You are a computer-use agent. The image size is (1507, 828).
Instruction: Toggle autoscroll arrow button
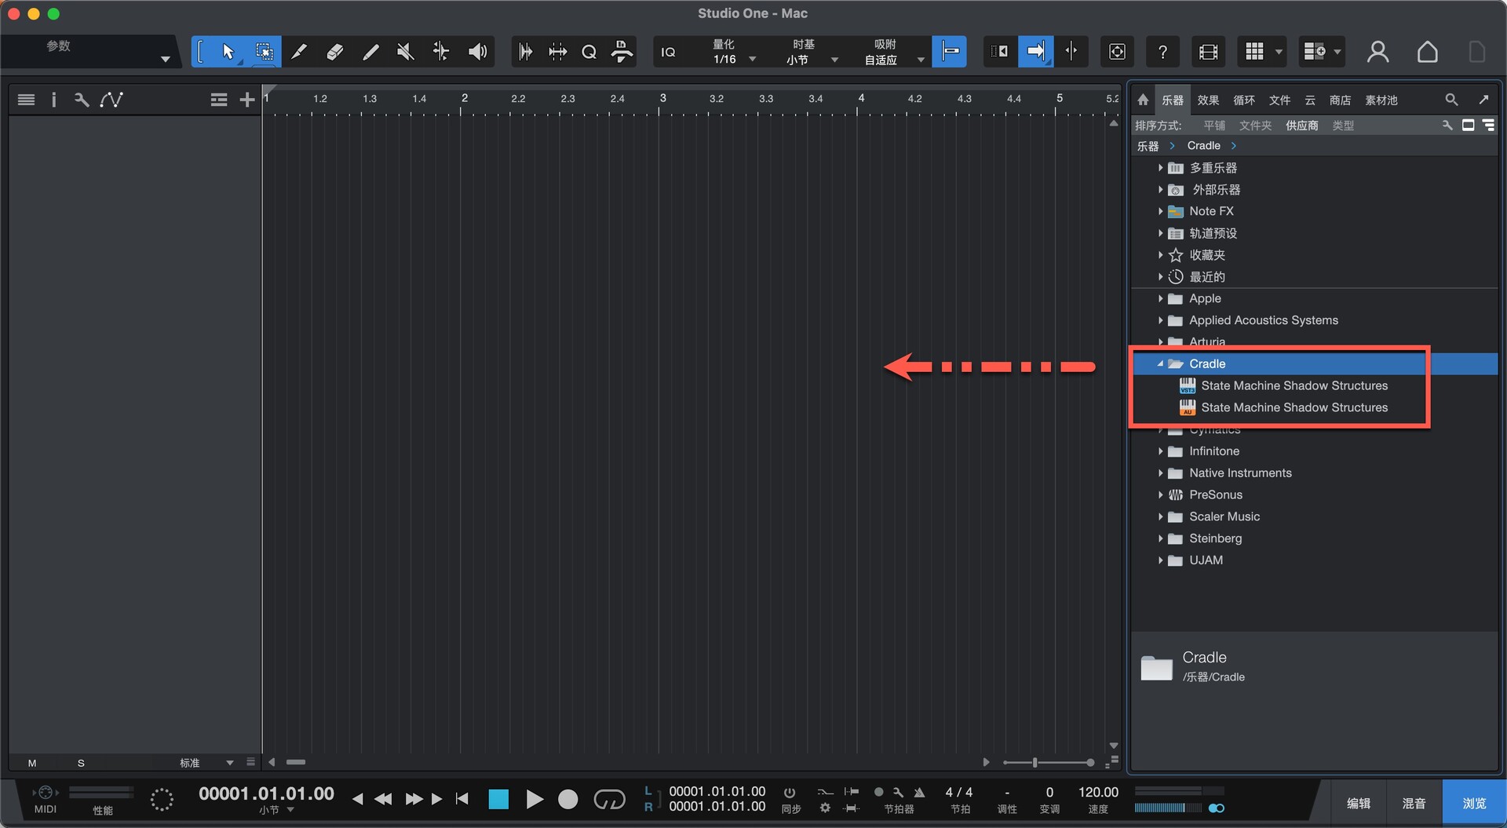(x=1035, y=52)
